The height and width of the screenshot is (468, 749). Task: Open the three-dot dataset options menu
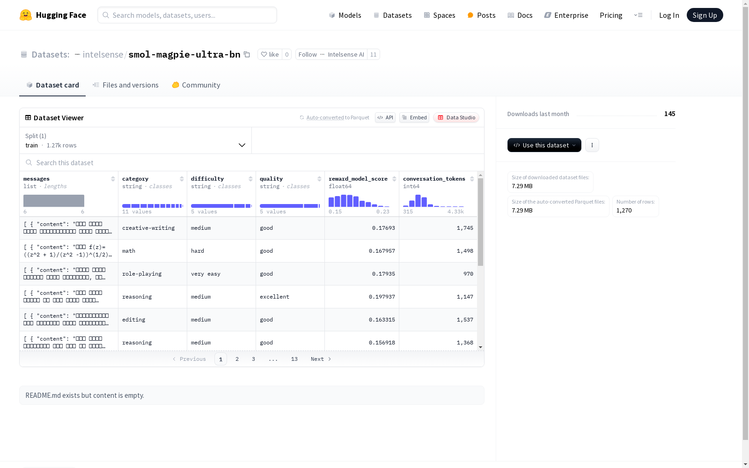592,145
